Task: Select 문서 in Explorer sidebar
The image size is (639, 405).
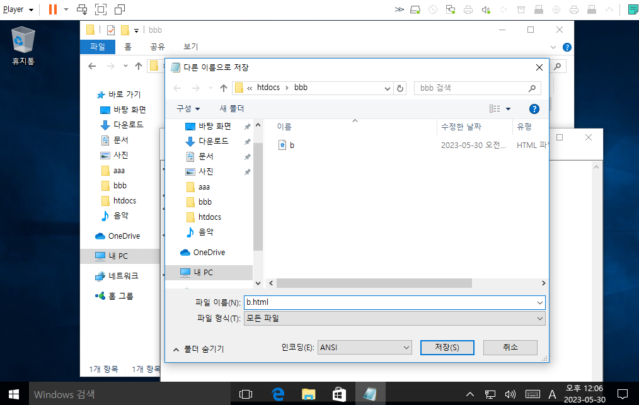Action: pos(115,140)
